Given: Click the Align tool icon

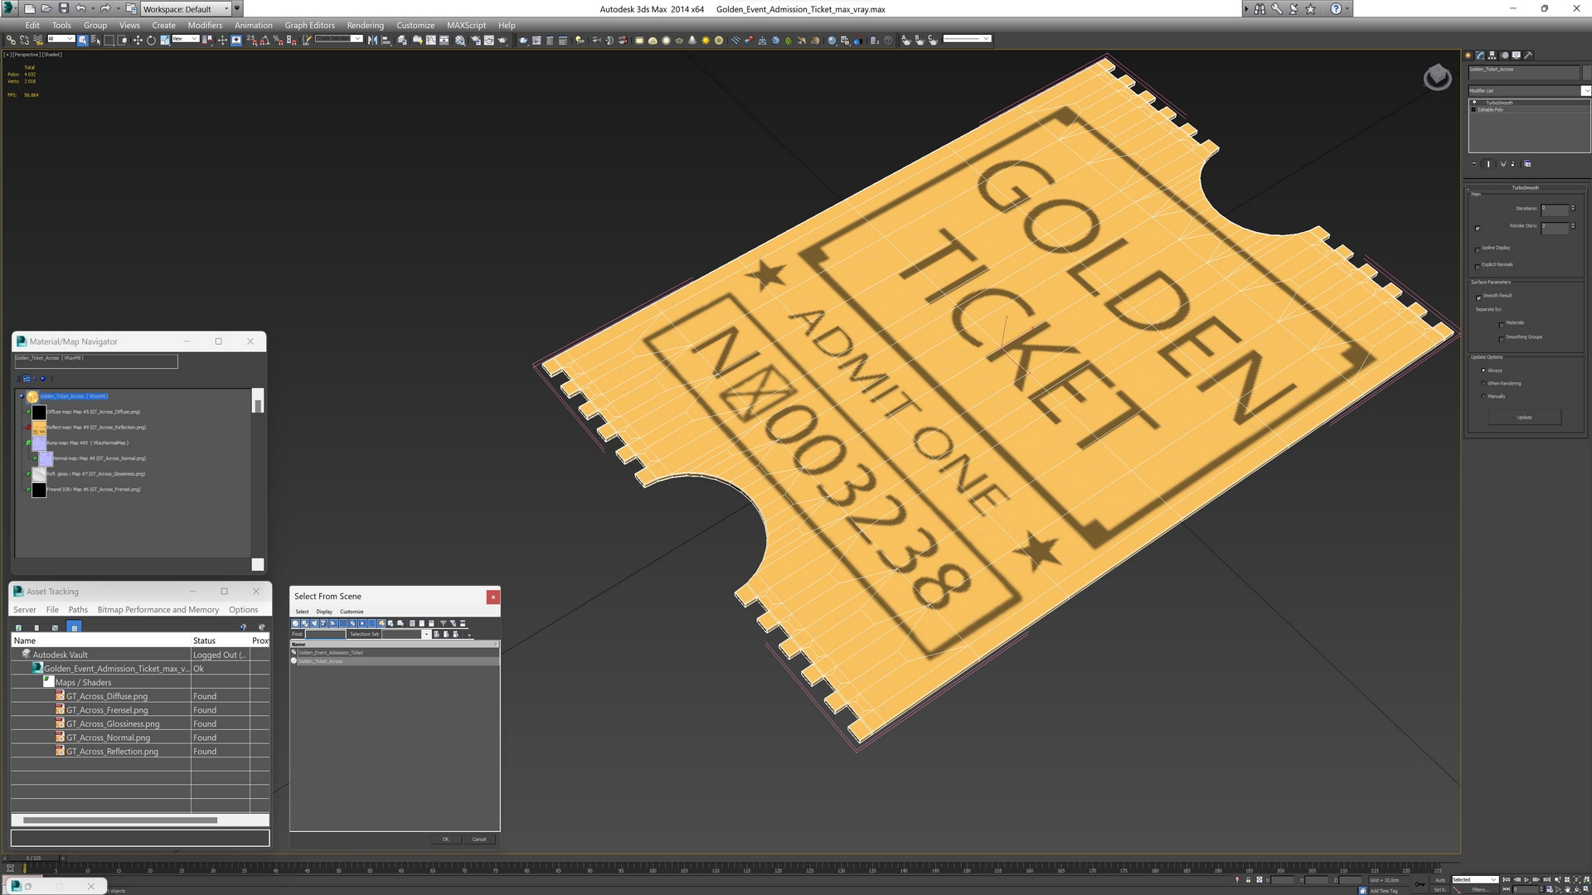Looking at the screenshot, I should [386, 40].
